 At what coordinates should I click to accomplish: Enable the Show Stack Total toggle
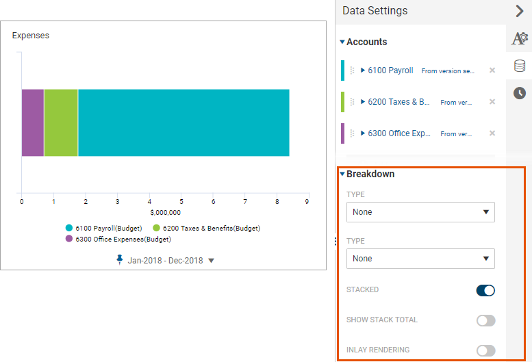coord(485,320)
